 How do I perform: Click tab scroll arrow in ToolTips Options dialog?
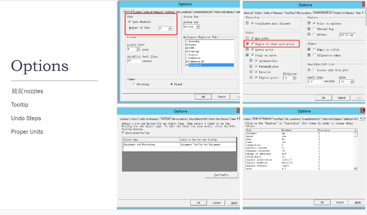coord(237,119)
